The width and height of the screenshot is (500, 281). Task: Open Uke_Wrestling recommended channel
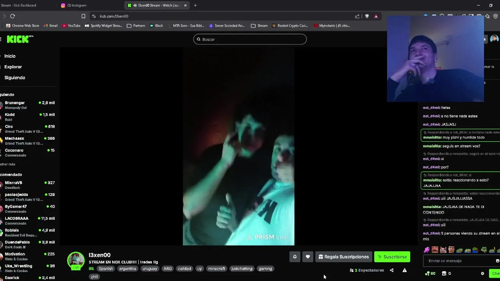(x=28, y=268)
